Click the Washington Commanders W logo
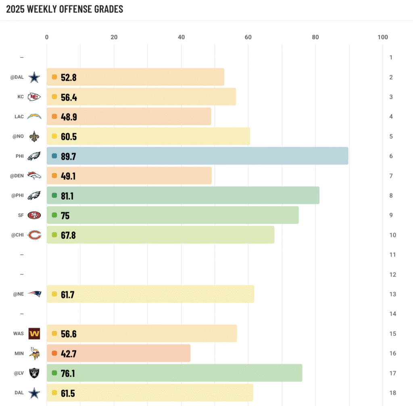413x406 pixels. pyautogui.click(x=34, y=333)
